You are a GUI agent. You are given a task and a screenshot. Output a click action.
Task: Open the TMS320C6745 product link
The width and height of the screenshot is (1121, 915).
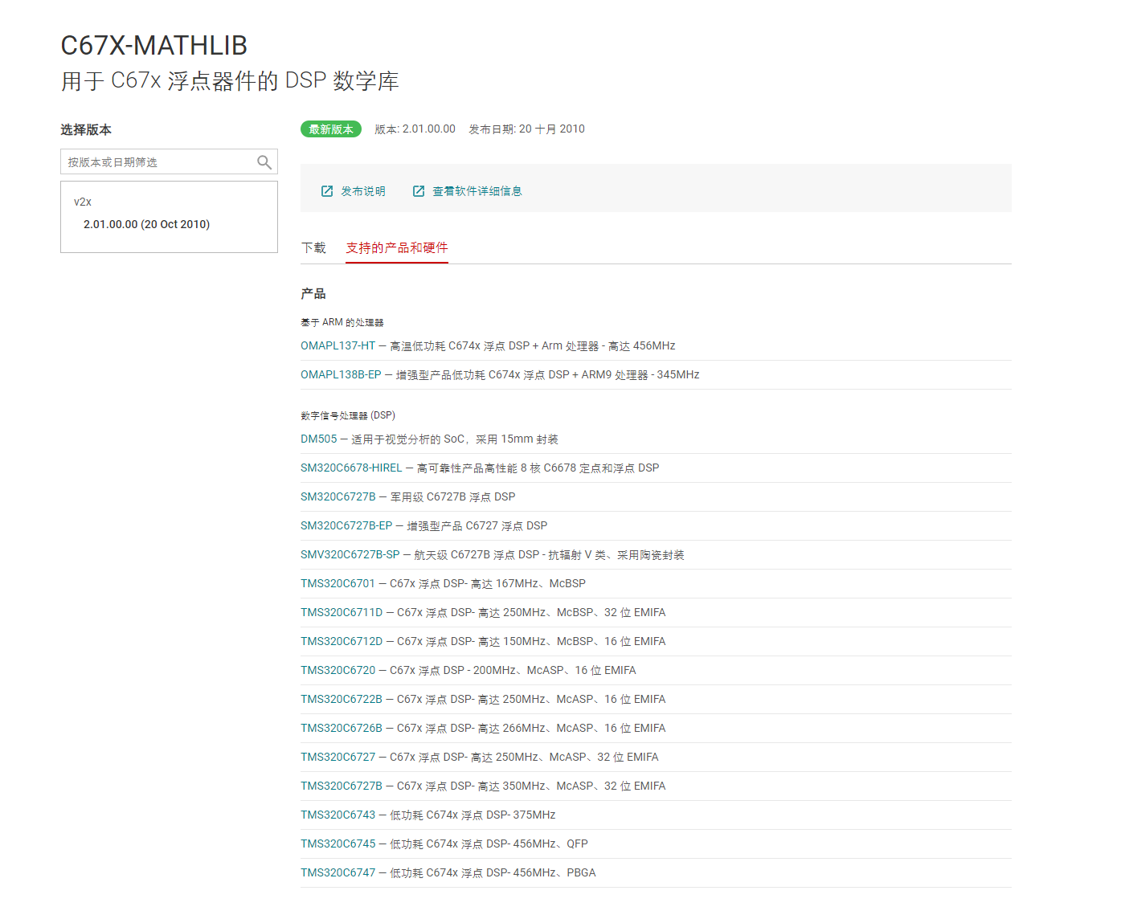(338, 844)
